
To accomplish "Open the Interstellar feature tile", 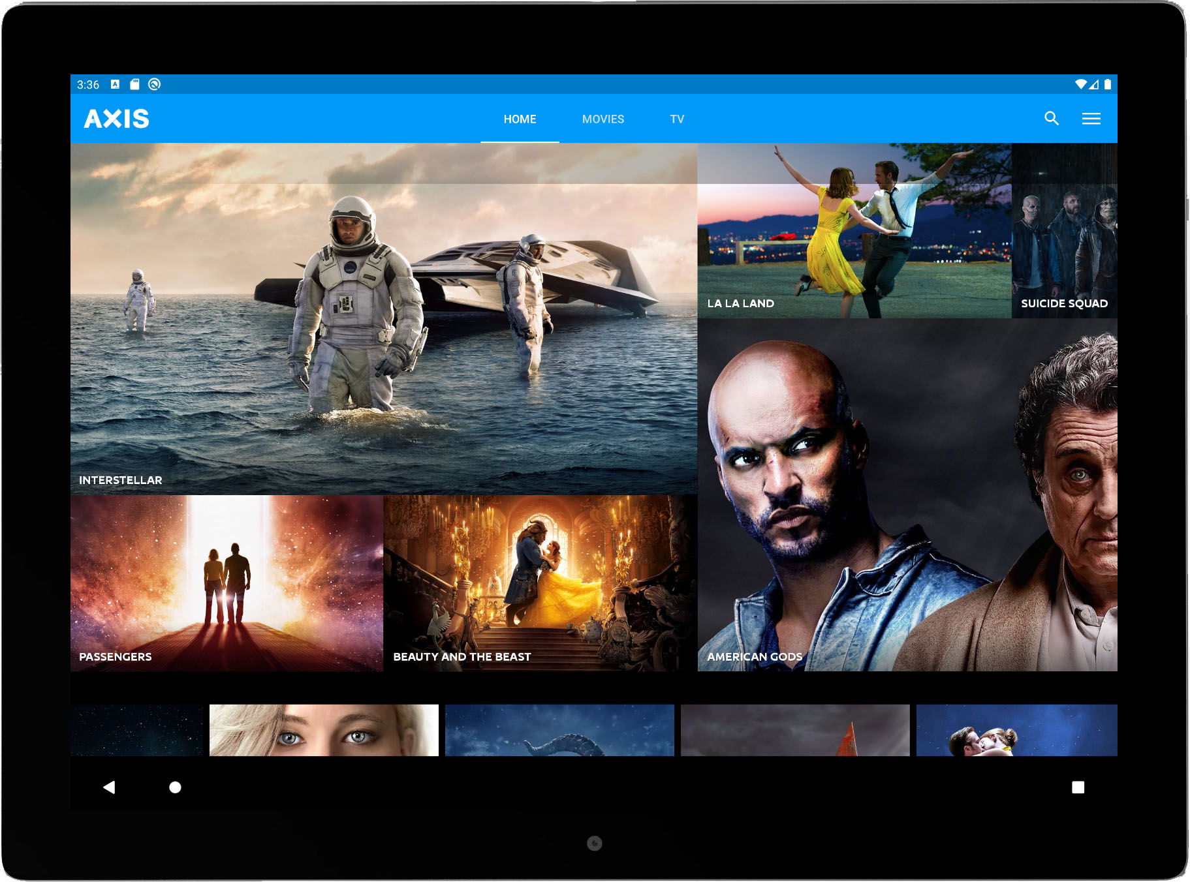I will click(384, 318).
